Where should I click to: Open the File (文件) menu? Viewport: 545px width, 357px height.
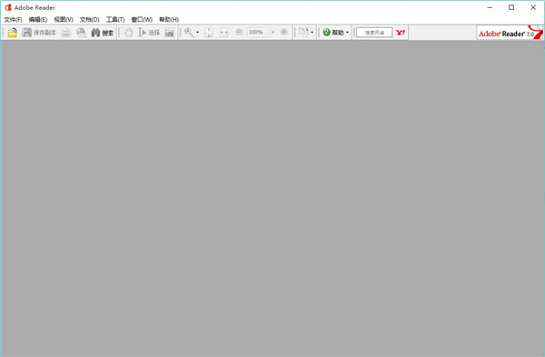point(13,19)
